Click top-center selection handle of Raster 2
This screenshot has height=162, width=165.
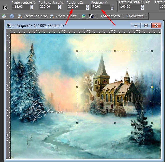[115, 51]
